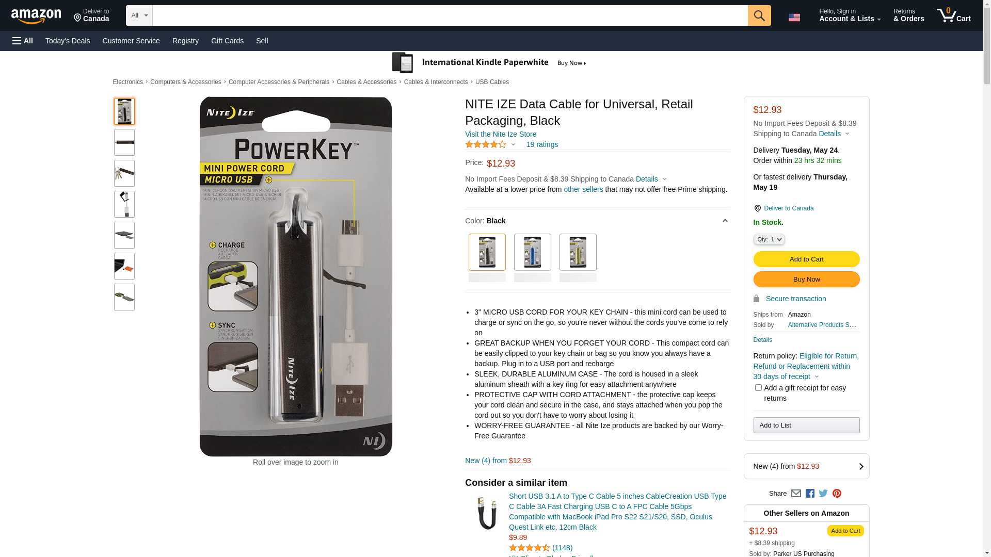Share on Twitter icon
The height and width of the screenshot is (557, 991).
coord(823,494)
